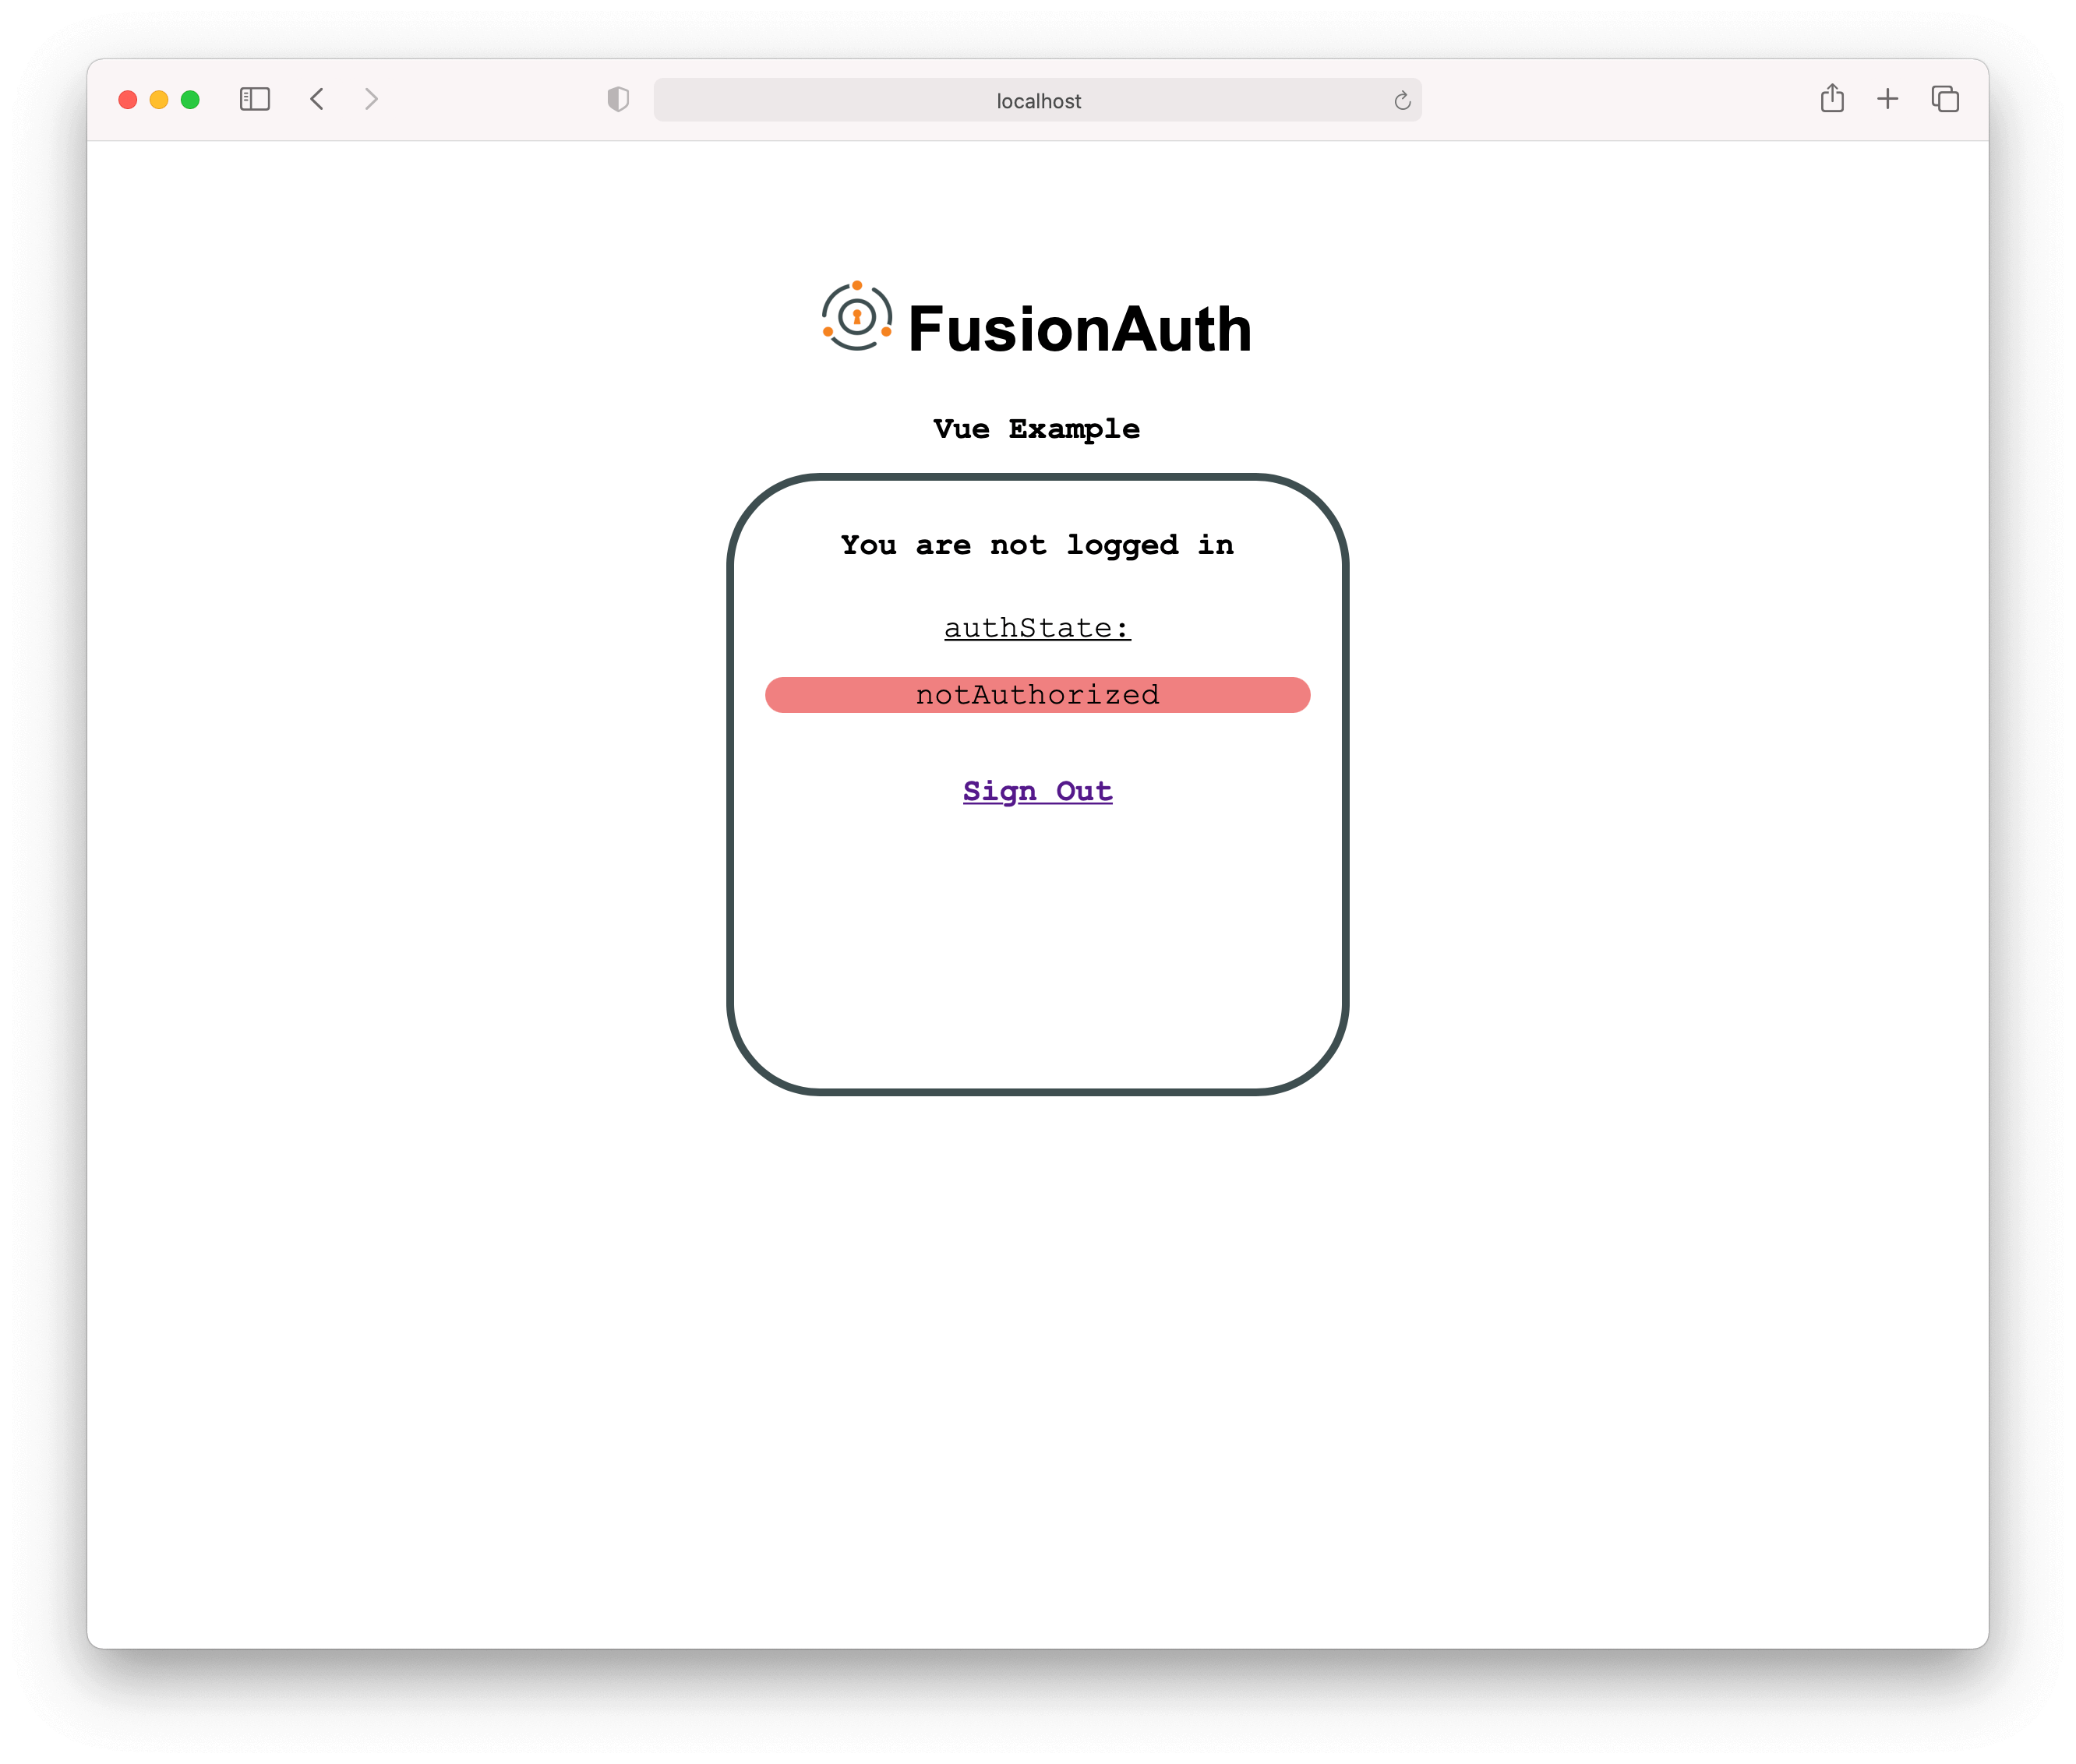Image resolution: width=2076 pixels, height=1764 pixels.
Task: Navigate back to the previous page
Action: click(x=317, y=99)
